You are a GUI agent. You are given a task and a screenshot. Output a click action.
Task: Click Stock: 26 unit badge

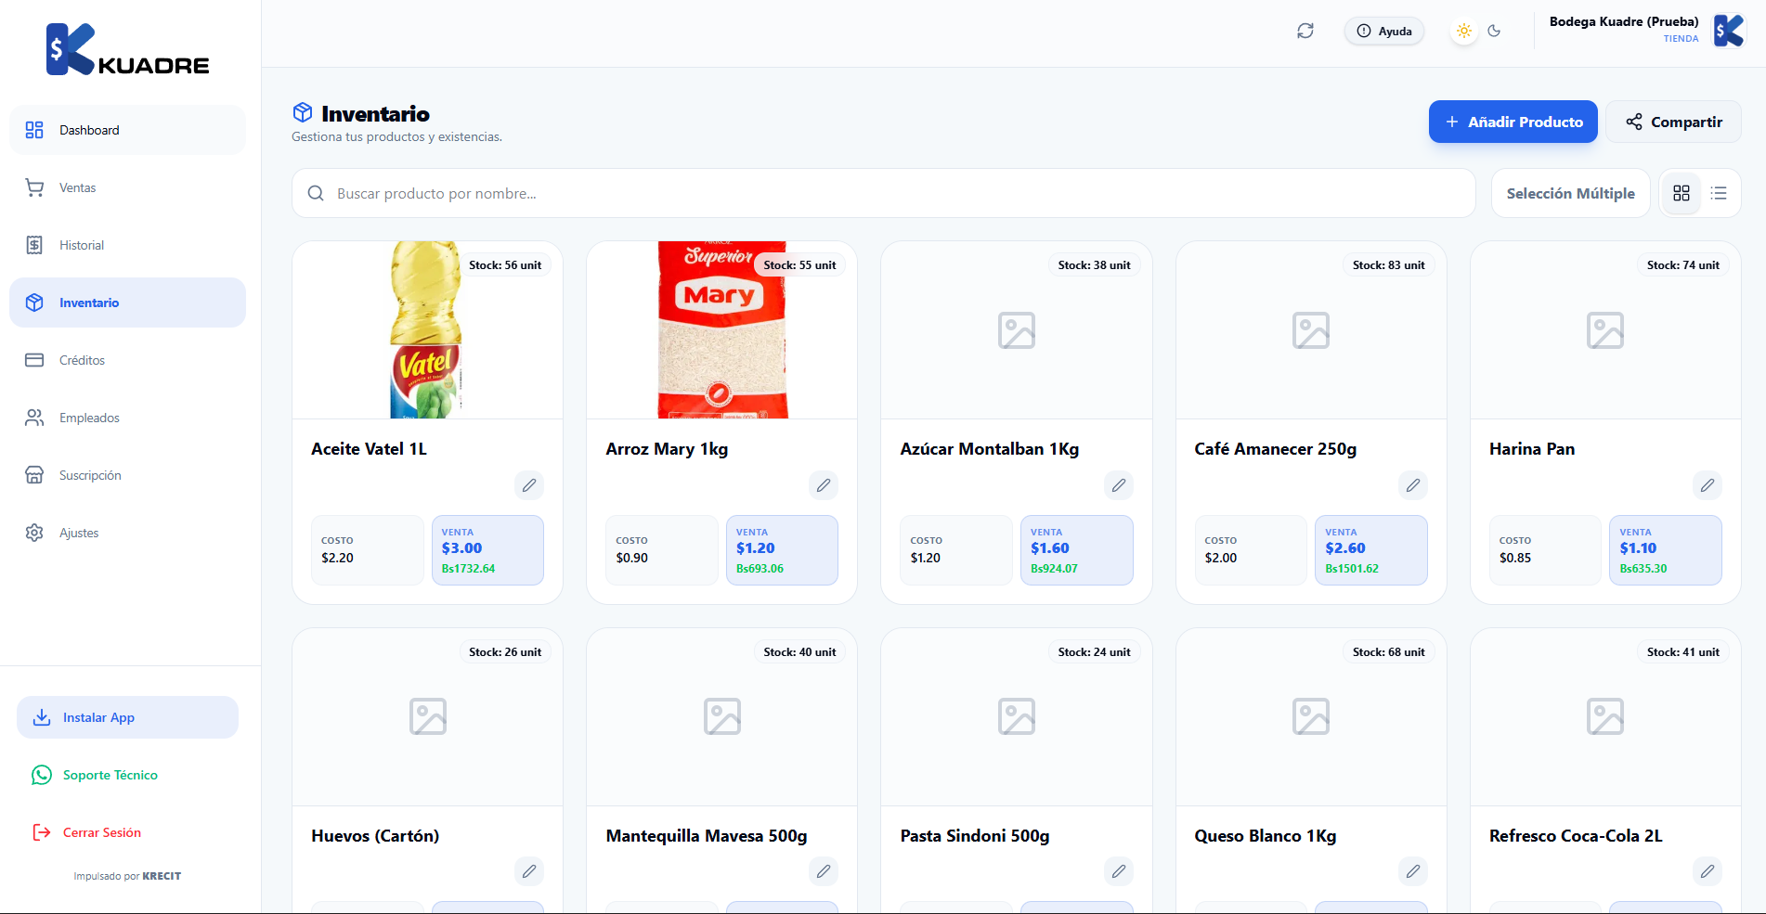(505, 652)
